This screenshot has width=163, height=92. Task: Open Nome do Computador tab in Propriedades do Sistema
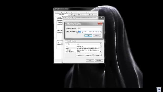[67, 13]
